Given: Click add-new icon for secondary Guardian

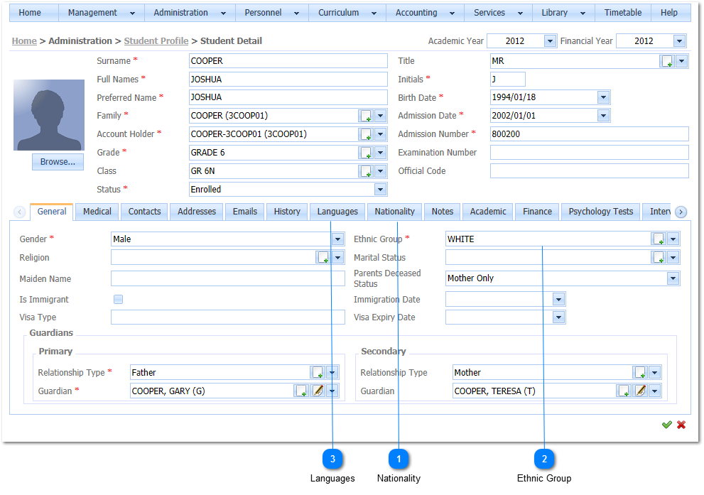Looking at the screenshot, I should coord(624,391).
